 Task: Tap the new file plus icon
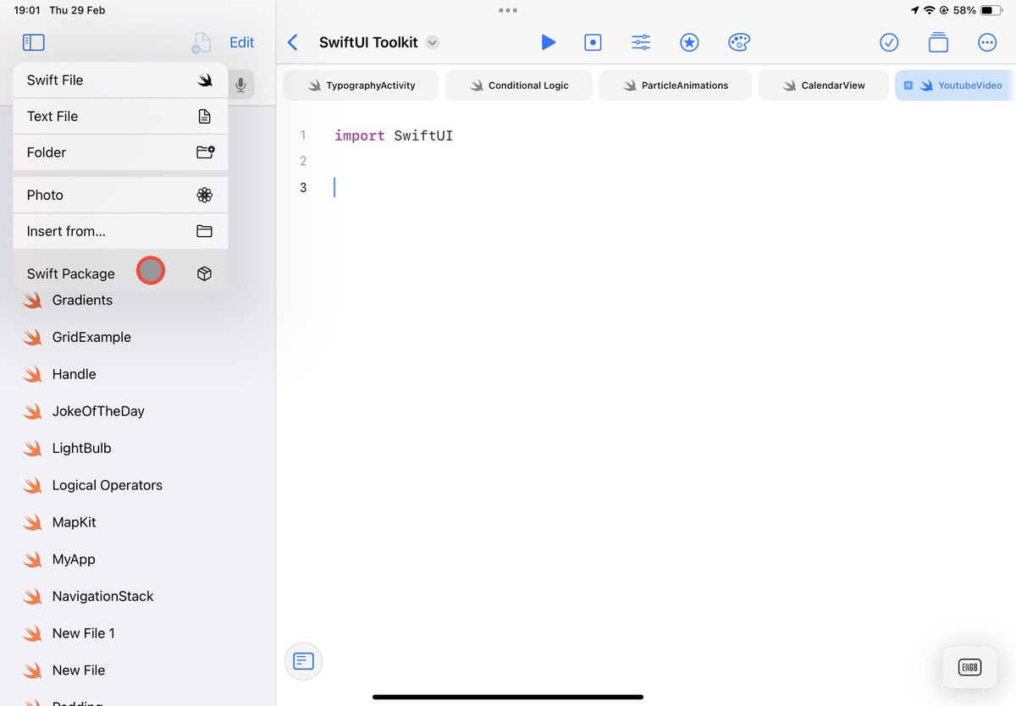201,42
